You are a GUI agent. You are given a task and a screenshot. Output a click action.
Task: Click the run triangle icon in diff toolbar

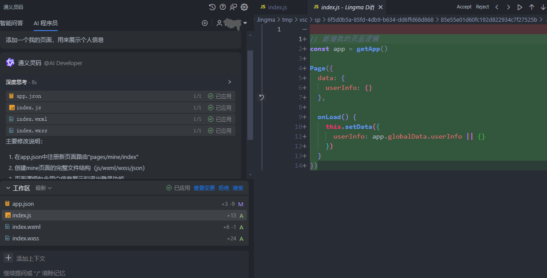tap(520, 7)
